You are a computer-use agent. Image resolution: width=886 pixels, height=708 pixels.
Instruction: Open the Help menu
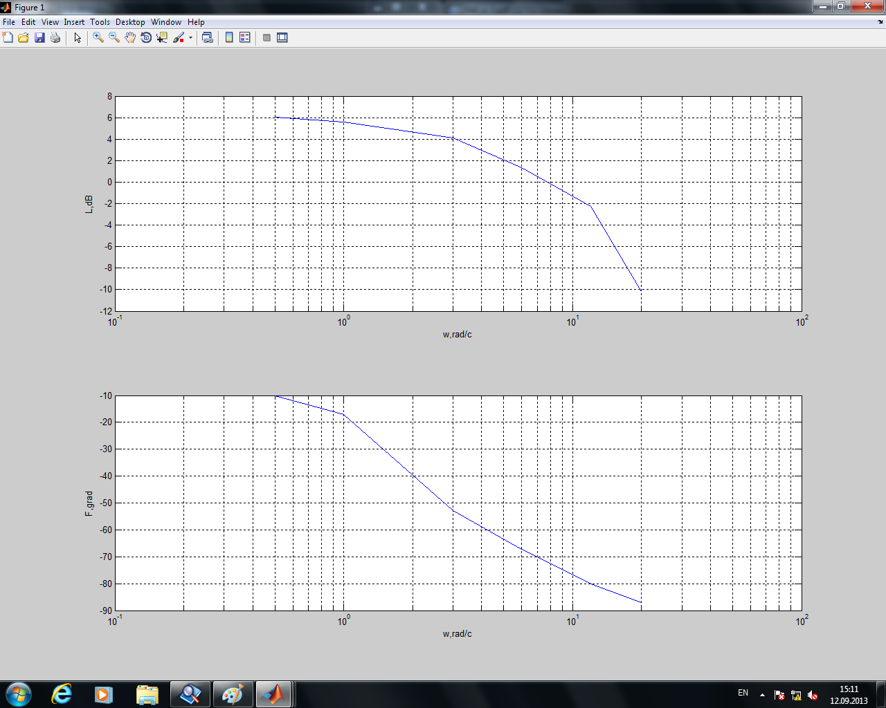click(x=196, y=22)
